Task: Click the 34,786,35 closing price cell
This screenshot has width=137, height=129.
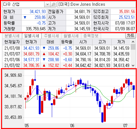Action: pos(31,65)
